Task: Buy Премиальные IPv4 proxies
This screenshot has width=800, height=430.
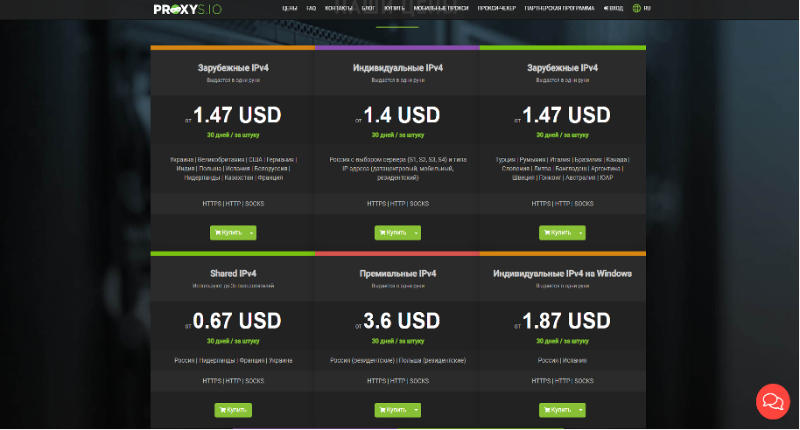Action: 393,410
